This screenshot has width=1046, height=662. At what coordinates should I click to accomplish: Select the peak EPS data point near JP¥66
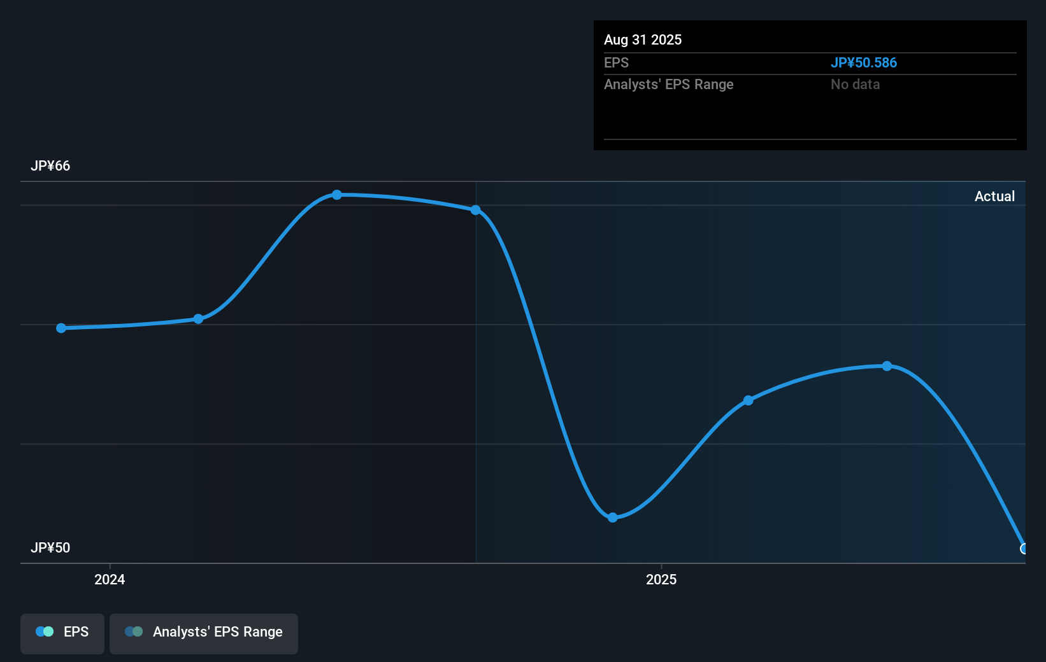pos(336,195)
